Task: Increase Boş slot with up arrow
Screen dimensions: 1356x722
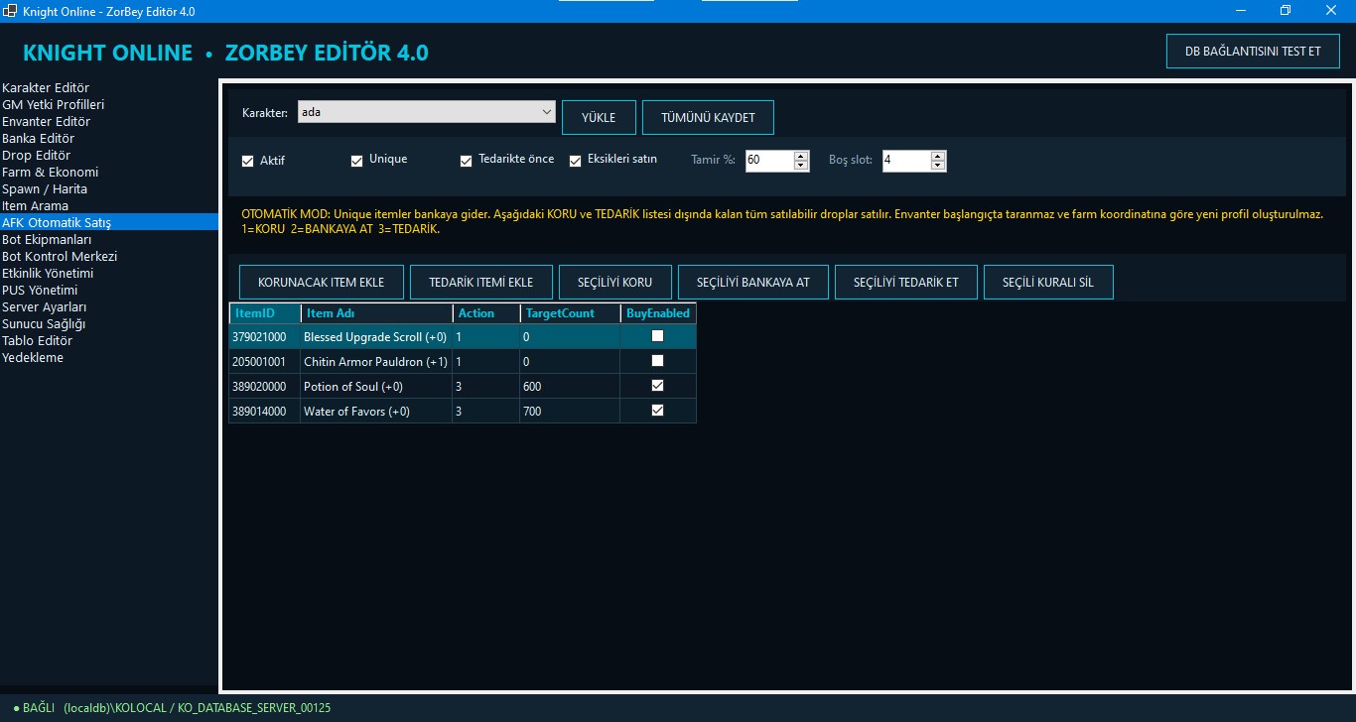Action: 938,156
